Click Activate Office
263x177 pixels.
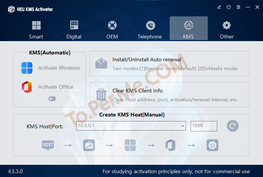coord(55,87)
